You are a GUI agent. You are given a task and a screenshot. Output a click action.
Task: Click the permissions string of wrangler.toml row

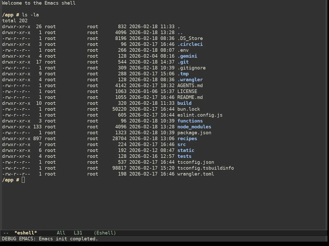click(x=16, y=174)
